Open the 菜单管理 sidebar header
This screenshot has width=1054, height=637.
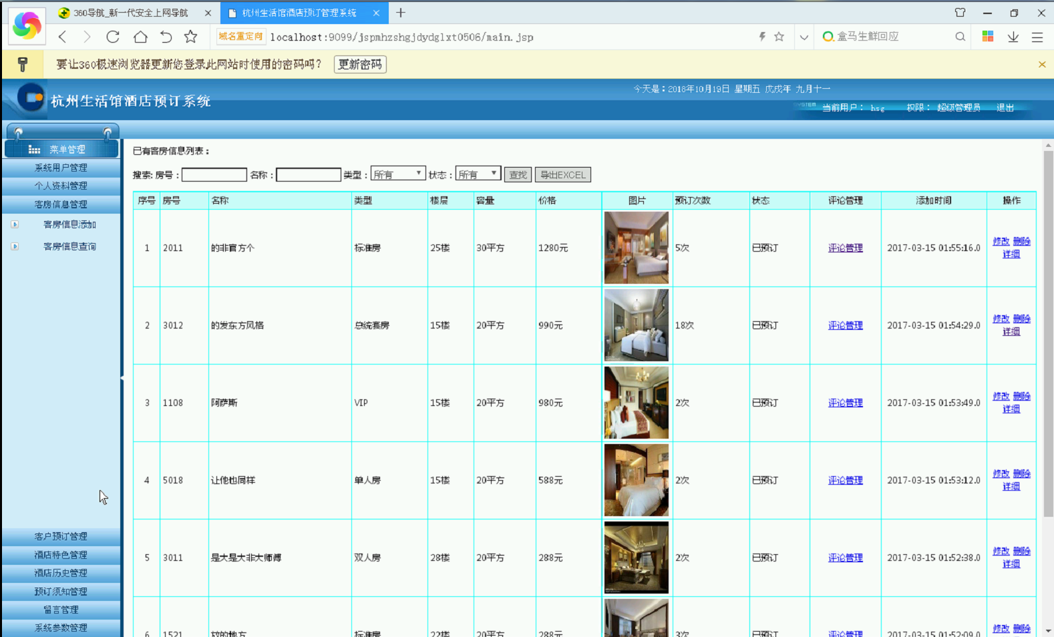(61, 150)
